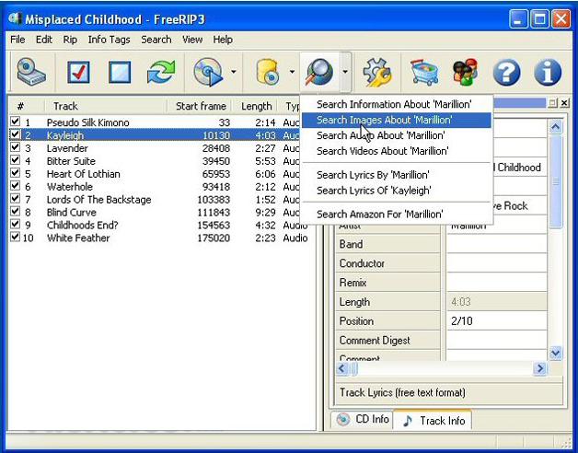Click the blue Info About icon
The width and height of the screenshot is (578, 453).
pos(548,72)
